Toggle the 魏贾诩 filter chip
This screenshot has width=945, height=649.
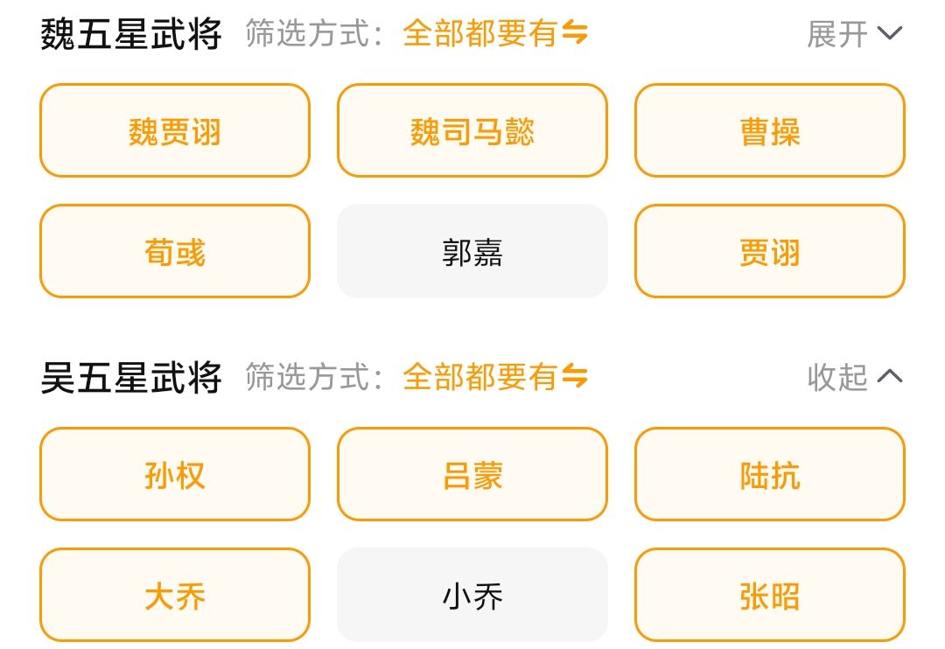click(175, 131)
